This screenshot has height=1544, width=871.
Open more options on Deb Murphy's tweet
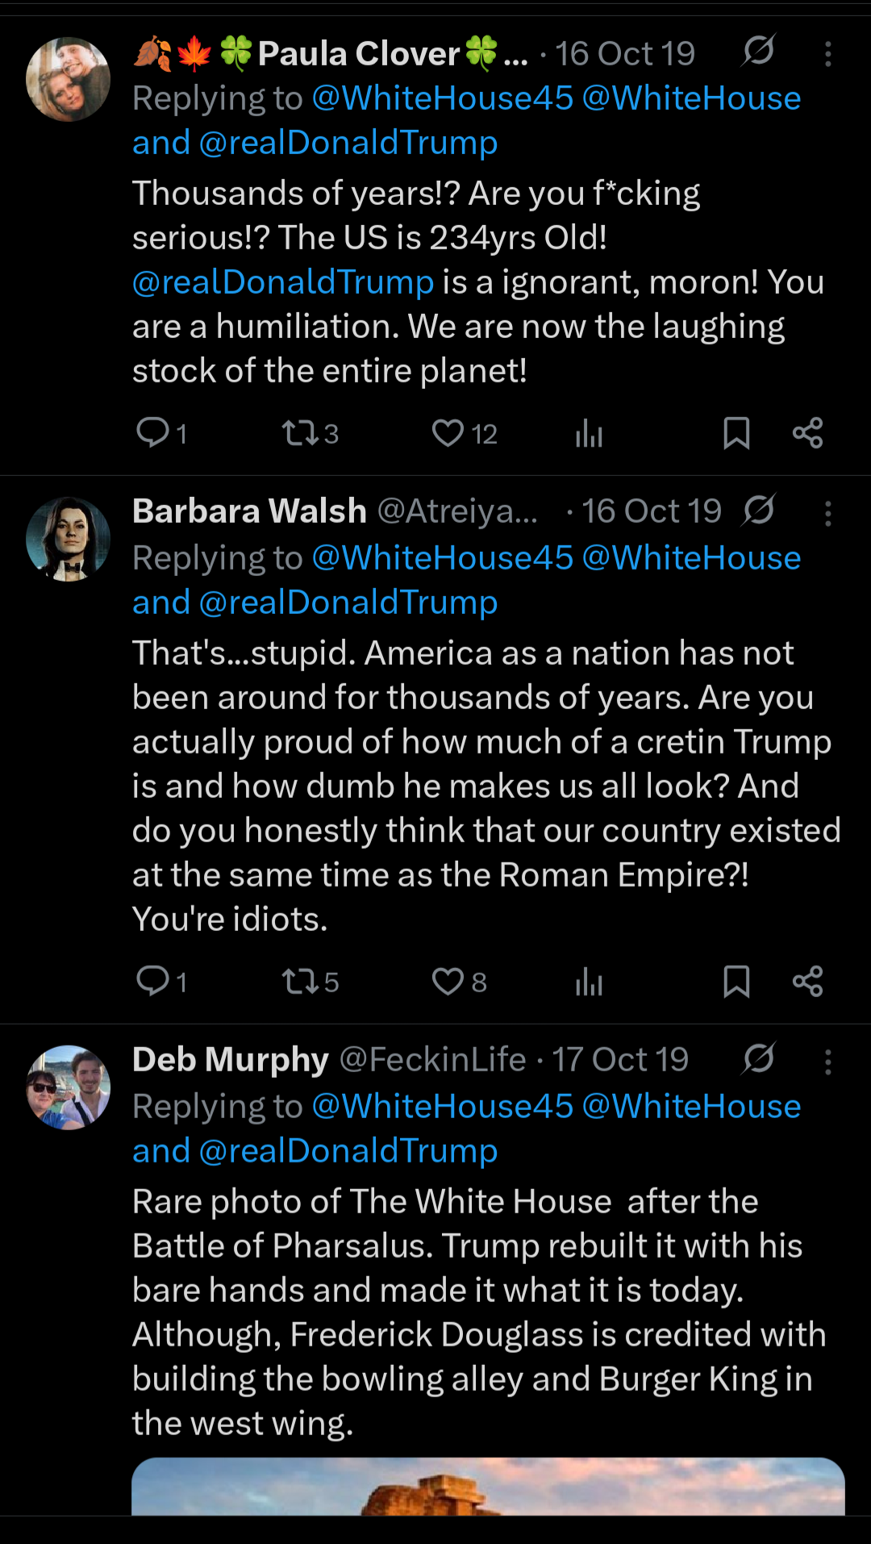[827, 1062]
